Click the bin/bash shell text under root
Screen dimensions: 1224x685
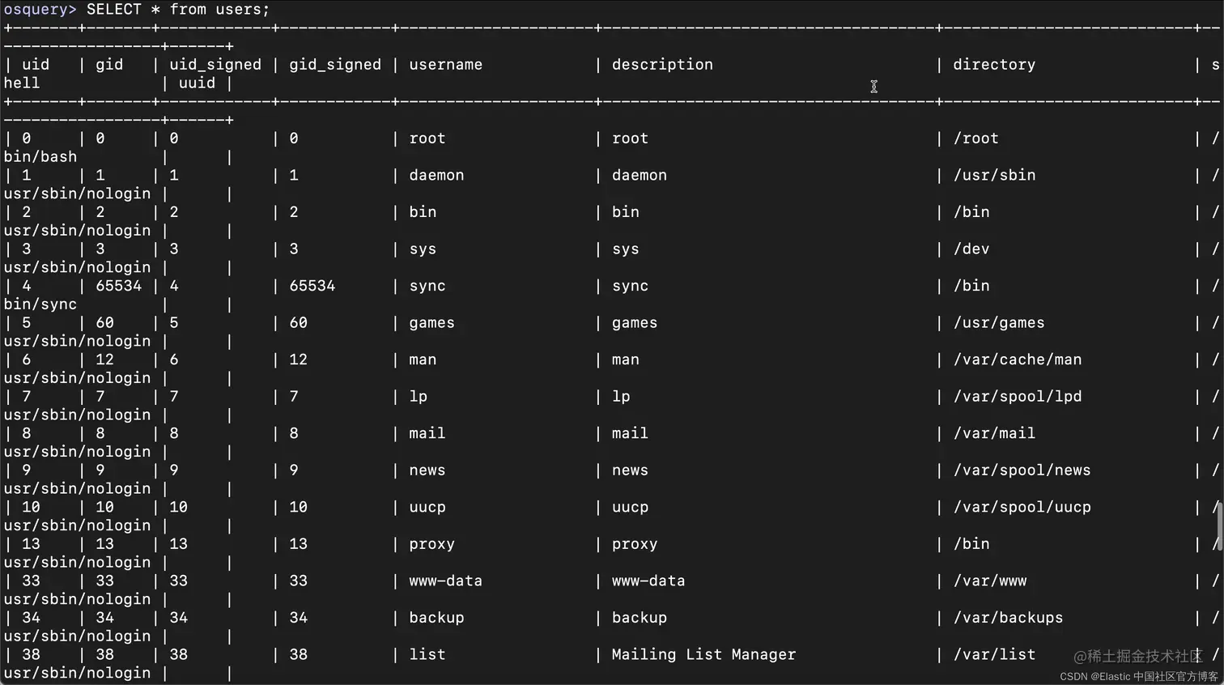coord(40,157)
